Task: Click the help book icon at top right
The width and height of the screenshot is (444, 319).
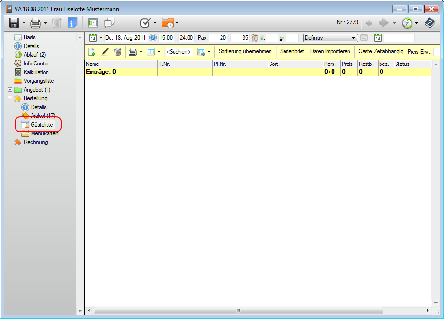Action: 429,23
